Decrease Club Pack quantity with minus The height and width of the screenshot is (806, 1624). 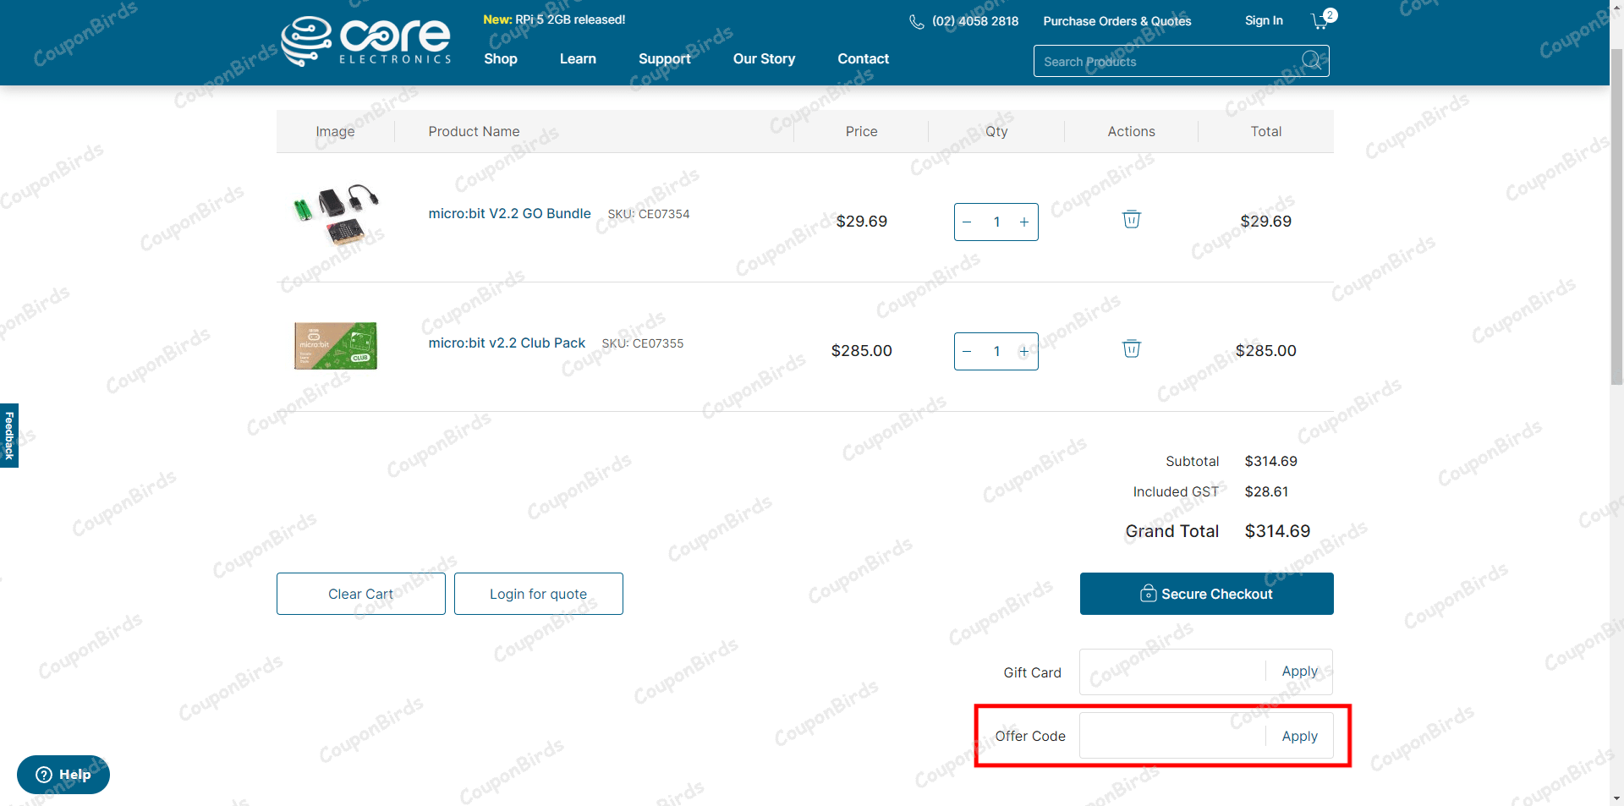(968, 352)
